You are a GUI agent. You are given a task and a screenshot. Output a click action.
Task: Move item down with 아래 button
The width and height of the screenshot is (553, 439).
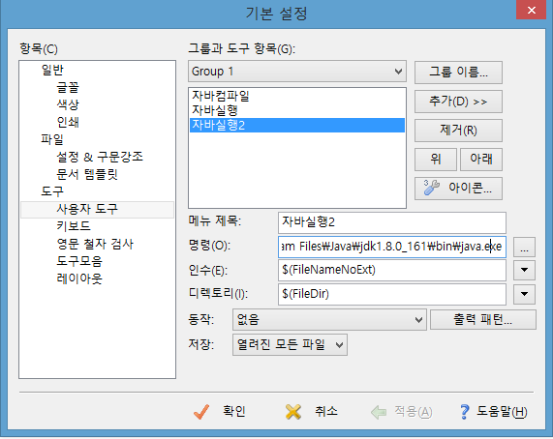(x=481, y=160)
